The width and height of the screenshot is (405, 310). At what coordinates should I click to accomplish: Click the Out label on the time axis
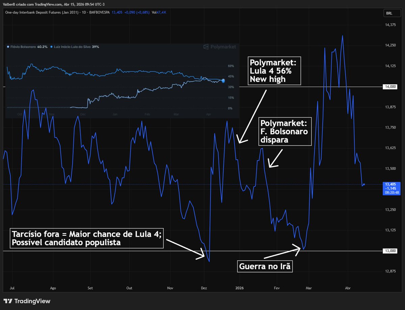[129, 289]
